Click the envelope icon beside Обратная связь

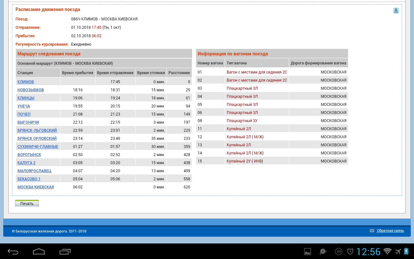coord(372,231)
